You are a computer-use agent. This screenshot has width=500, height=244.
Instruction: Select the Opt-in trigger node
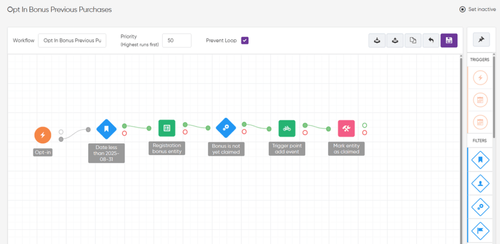43,135
